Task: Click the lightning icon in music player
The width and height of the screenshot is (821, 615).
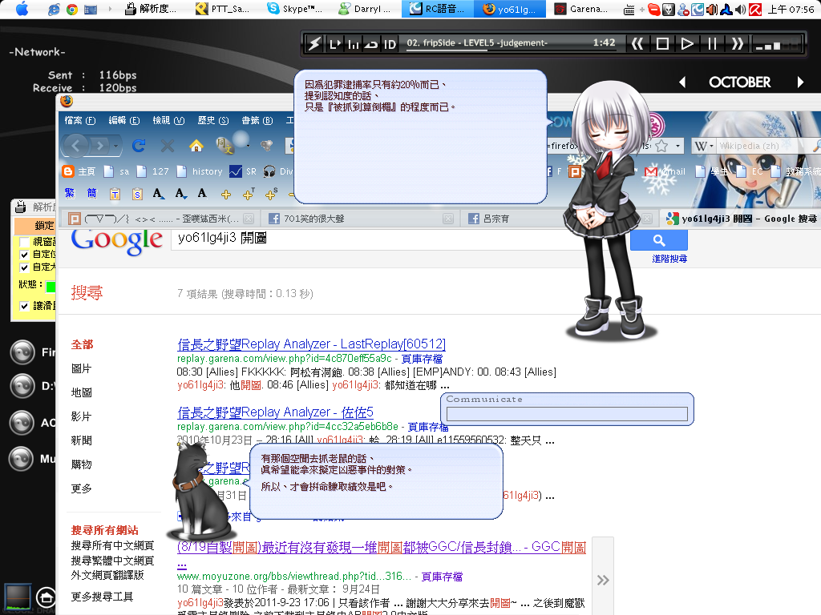Action: pos(314,43)
